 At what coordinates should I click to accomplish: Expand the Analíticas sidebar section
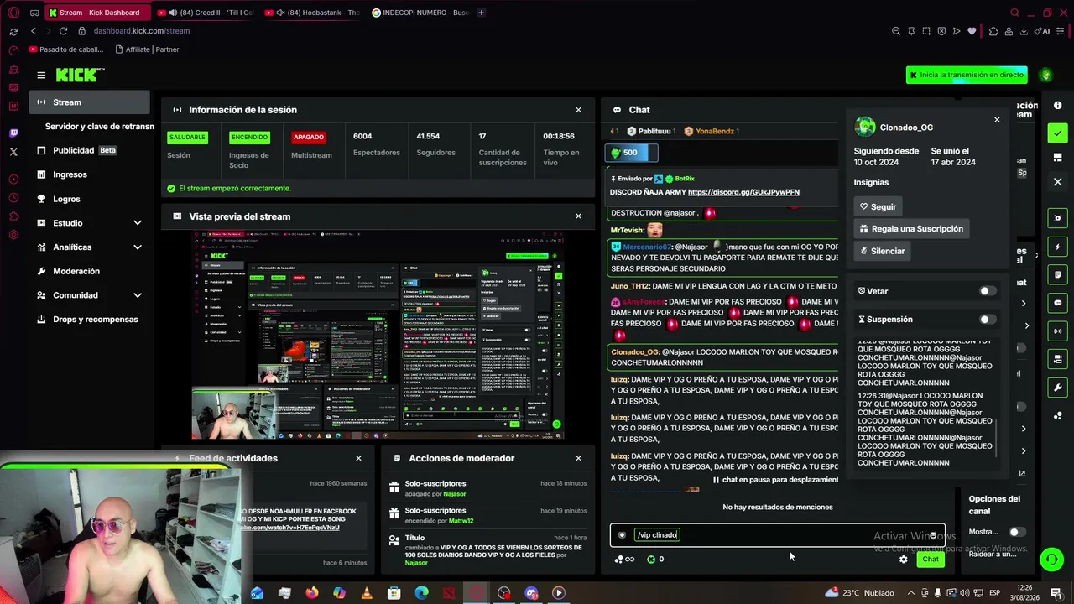pos(138,247)
